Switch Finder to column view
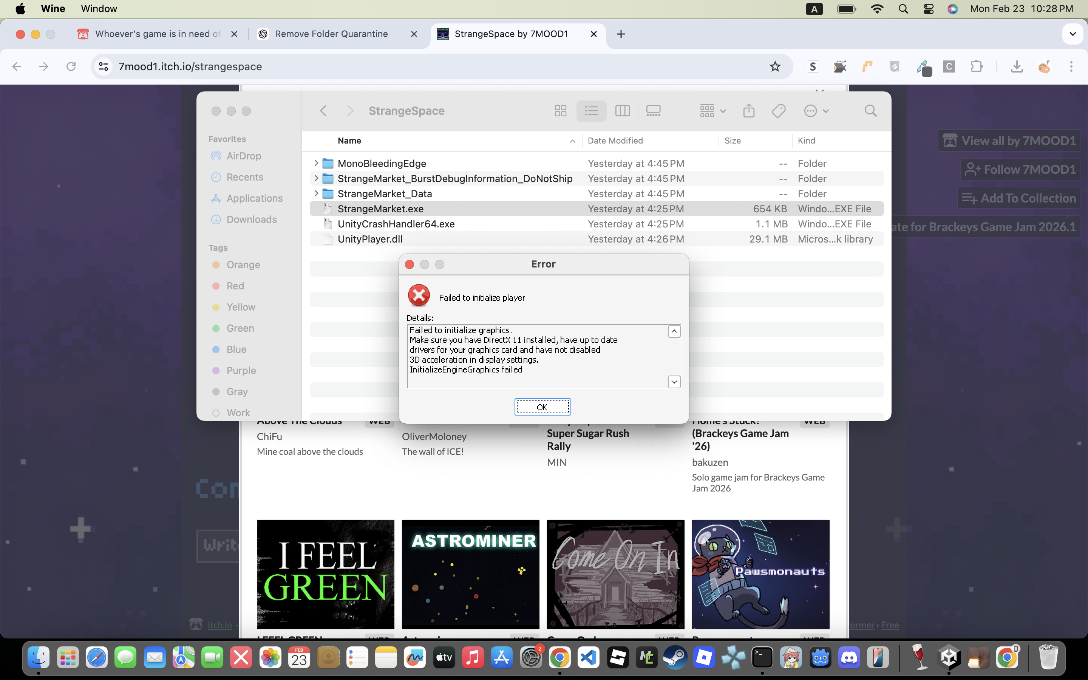Screen dimensions: 1088x680 coord(622,111)
